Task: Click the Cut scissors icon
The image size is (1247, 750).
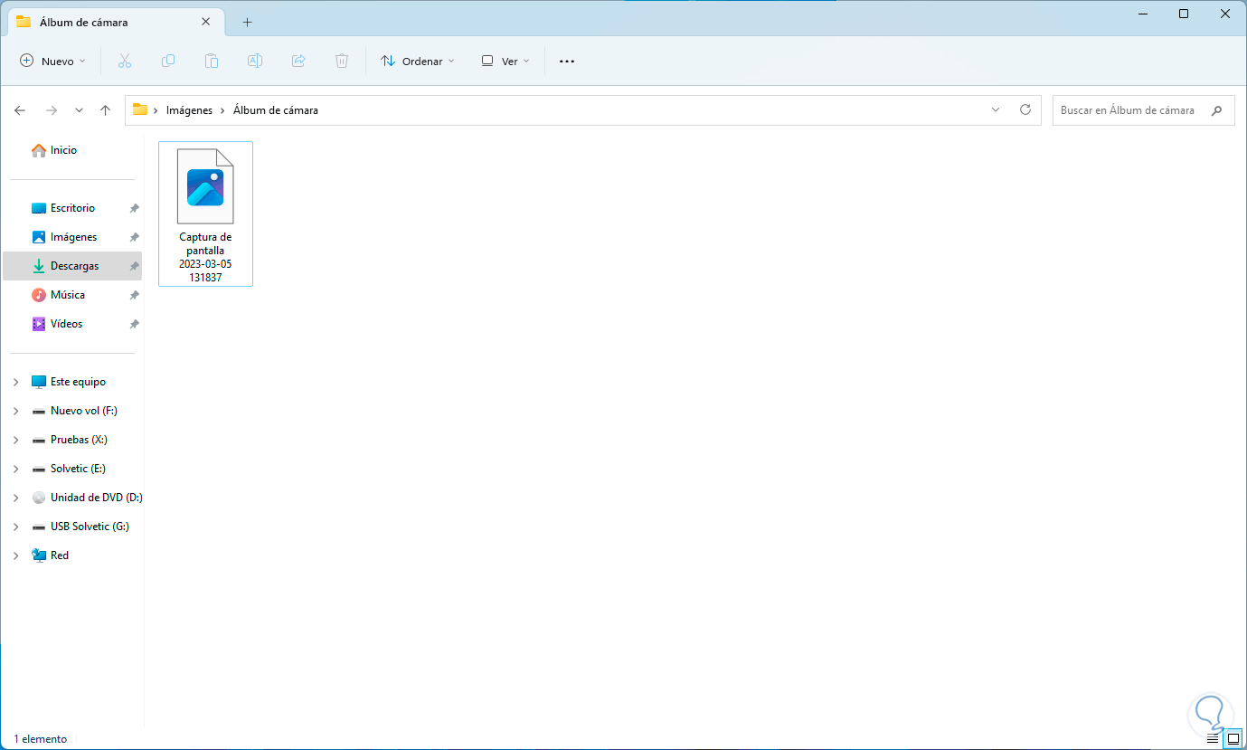Action: (125, 61)
